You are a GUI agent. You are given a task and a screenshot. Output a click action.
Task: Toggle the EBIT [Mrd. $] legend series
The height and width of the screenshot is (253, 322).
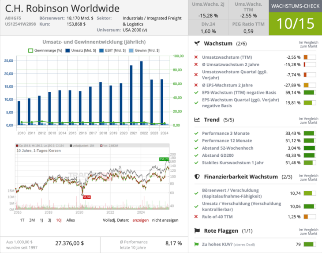coord(110,51)
